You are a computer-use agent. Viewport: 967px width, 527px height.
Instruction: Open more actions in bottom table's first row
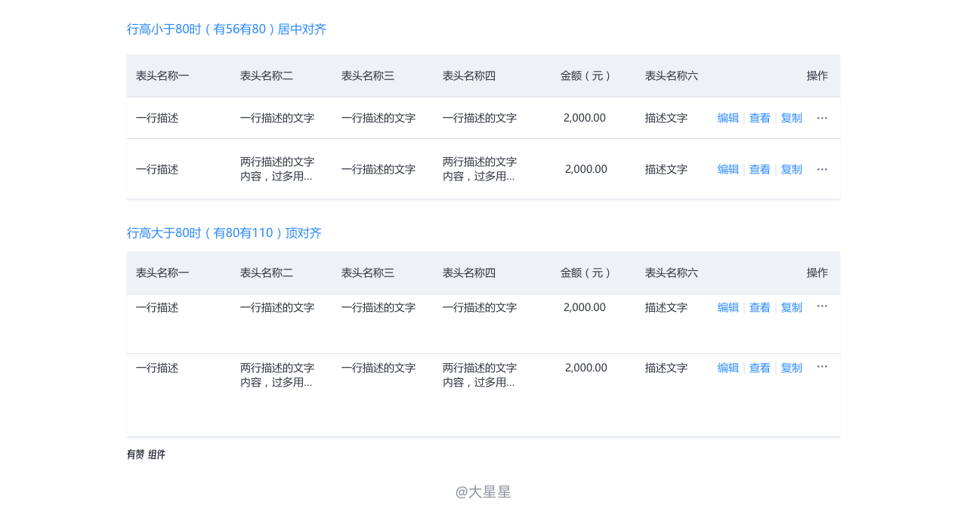[x=822, y=306]
